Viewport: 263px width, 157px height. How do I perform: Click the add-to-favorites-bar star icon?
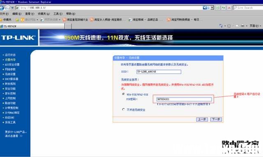pyautogui.click(x=17, y=20)
